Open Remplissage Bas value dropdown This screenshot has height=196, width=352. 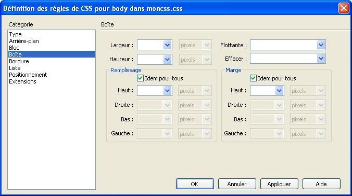point(168,119)
